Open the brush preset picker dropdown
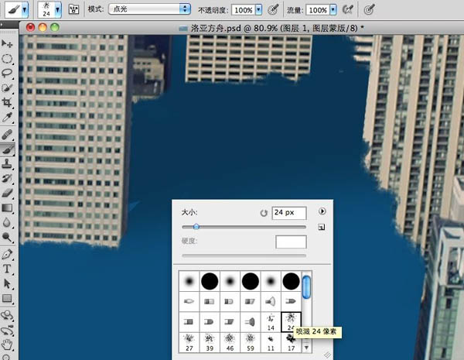The width and height of the screenshot is (464, 360). 58,10
